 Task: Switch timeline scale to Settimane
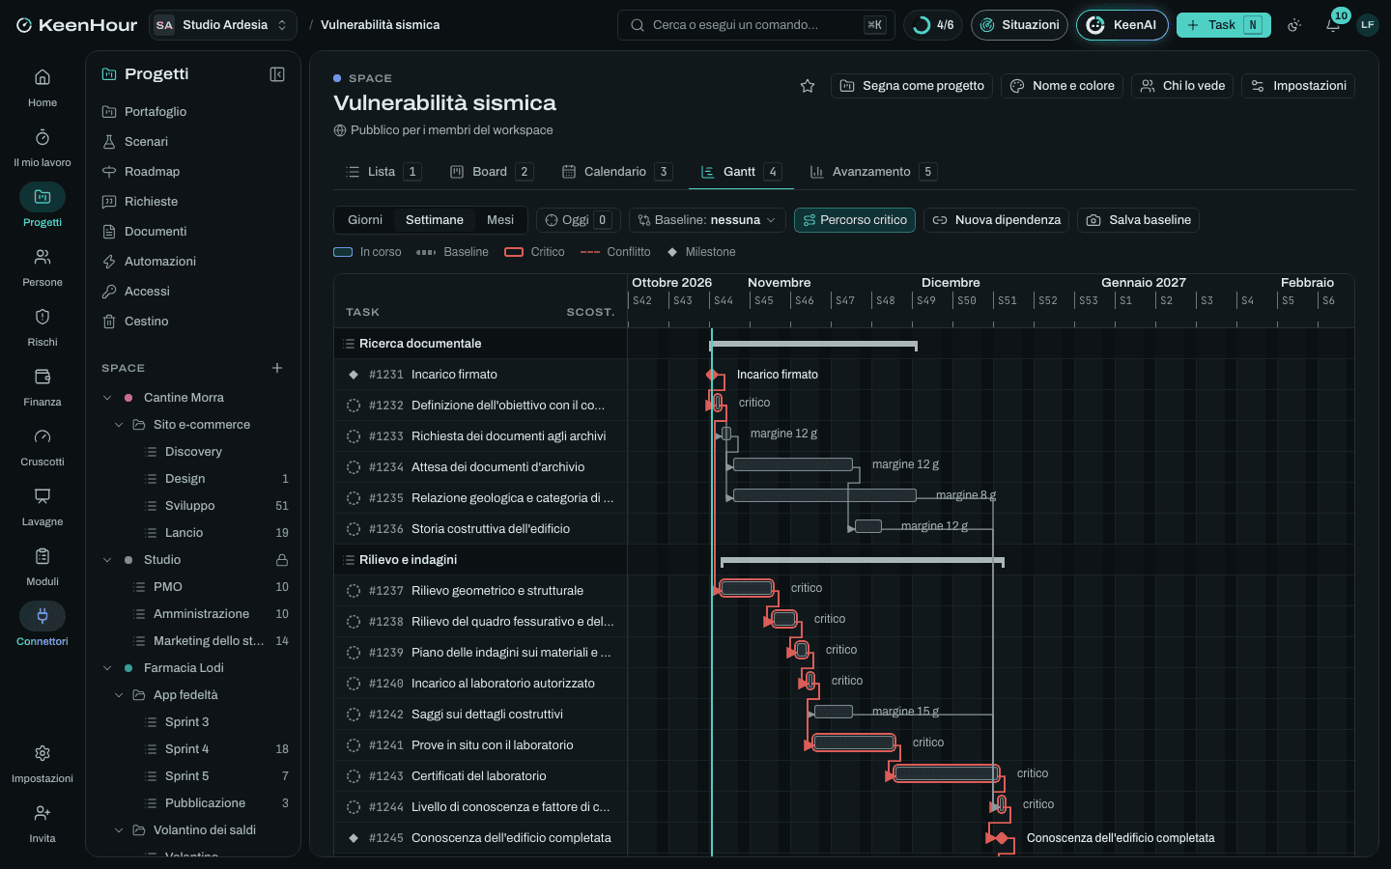pos(435,220)
